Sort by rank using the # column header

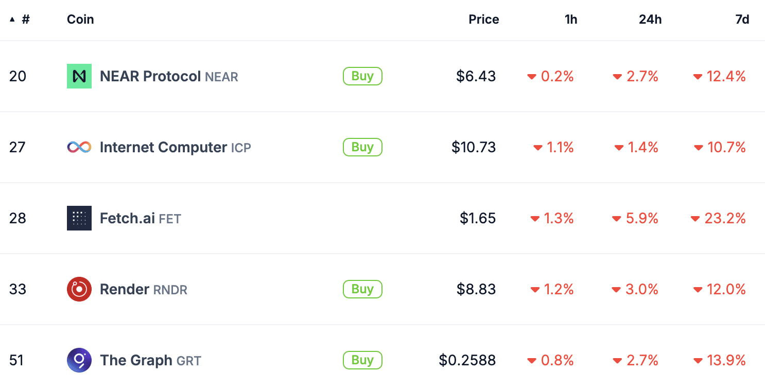click(25, 20)
